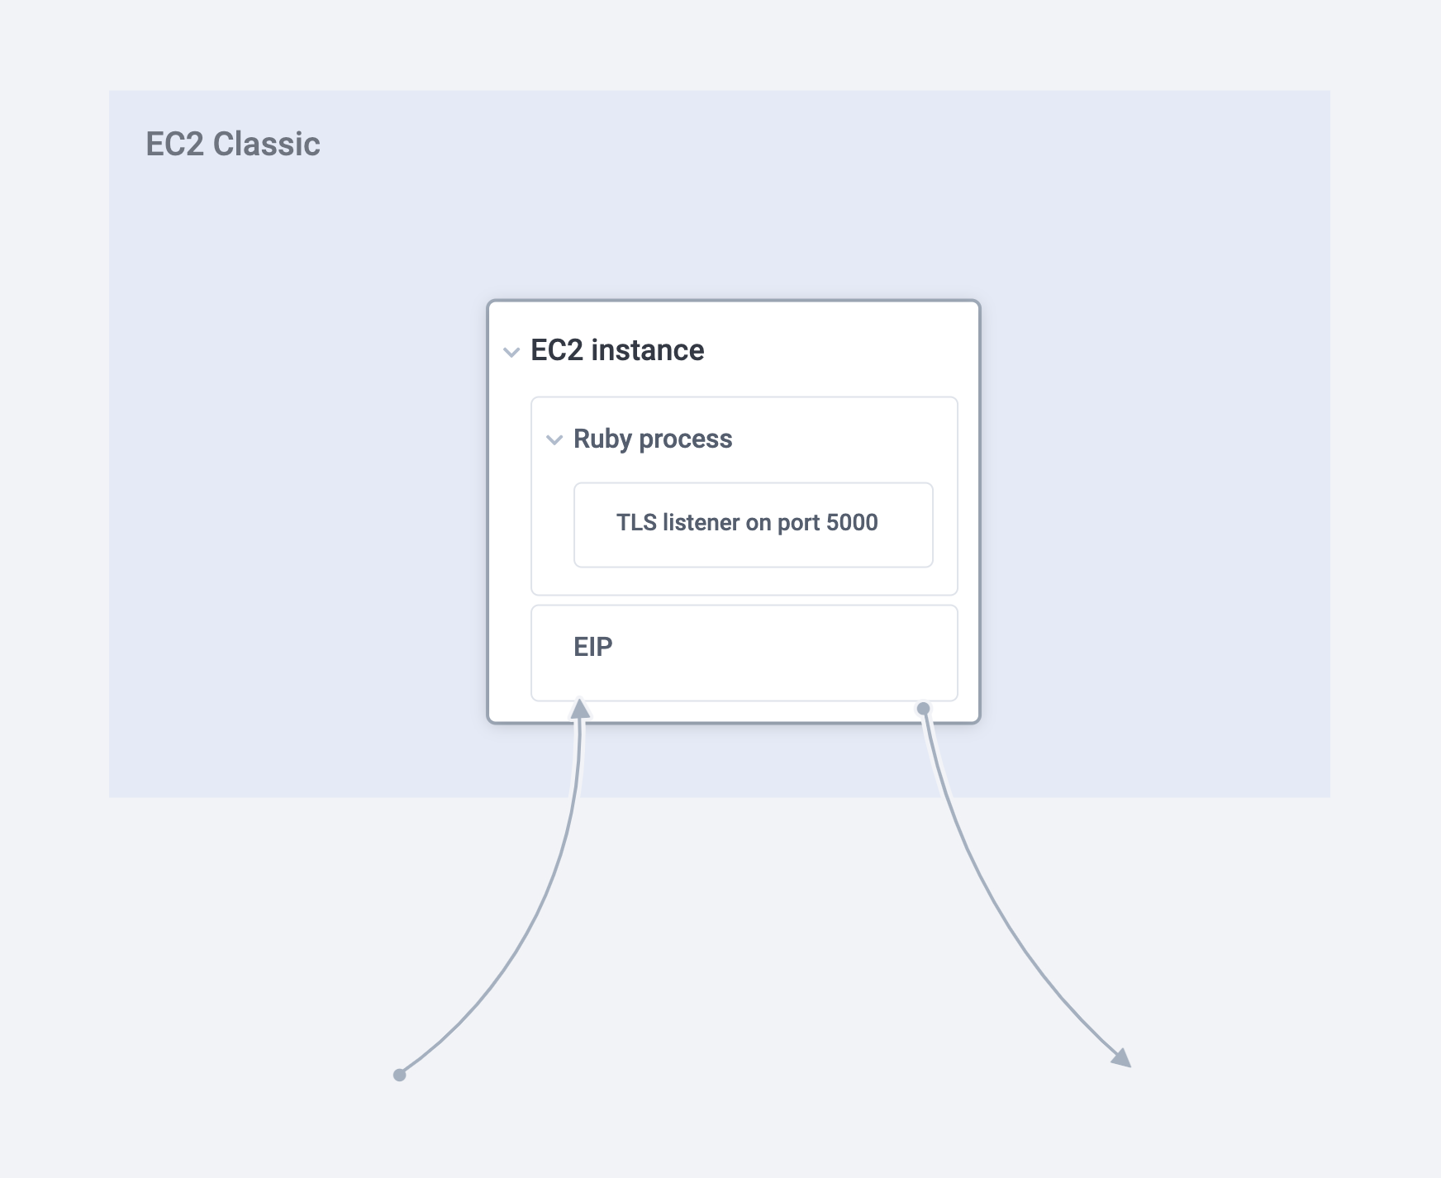Click the Ruby process title text

click(x=652, y=439)
